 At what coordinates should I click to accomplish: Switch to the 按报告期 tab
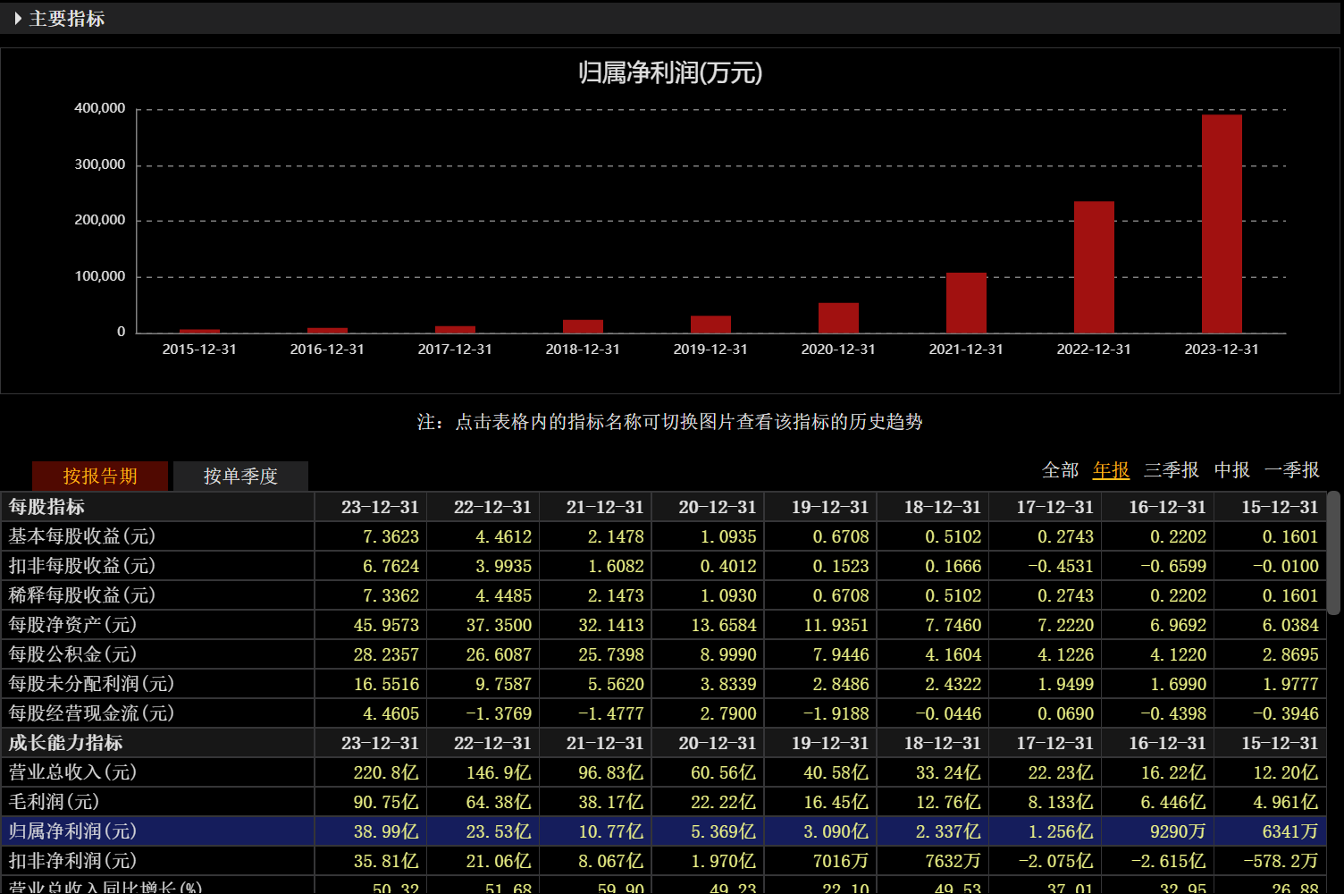coord(100,476)
